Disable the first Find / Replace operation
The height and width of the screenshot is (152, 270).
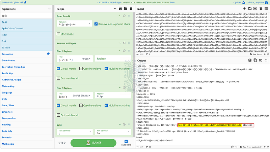[124, 51]
